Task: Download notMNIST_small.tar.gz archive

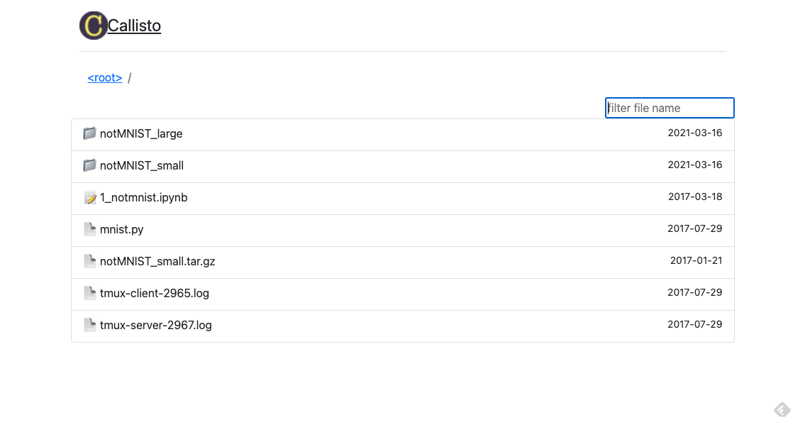Action: click(157, 261)
